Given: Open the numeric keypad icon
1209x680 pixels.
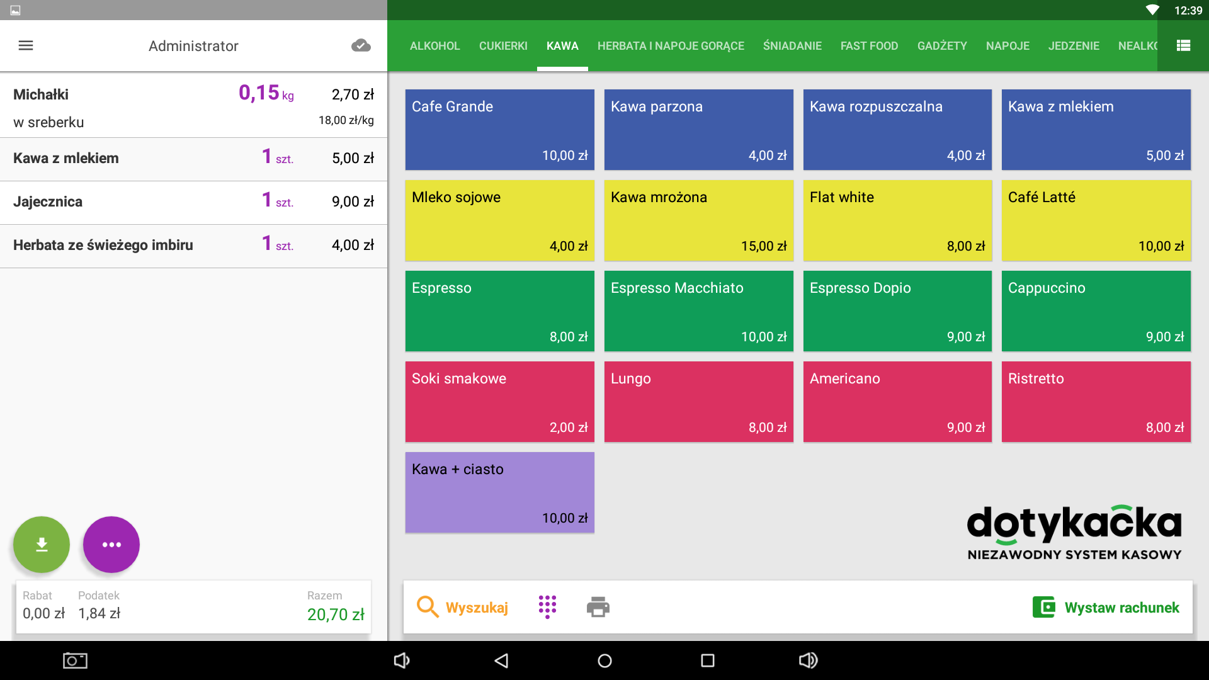Looking at the screenshot, I should pos(547,607).
